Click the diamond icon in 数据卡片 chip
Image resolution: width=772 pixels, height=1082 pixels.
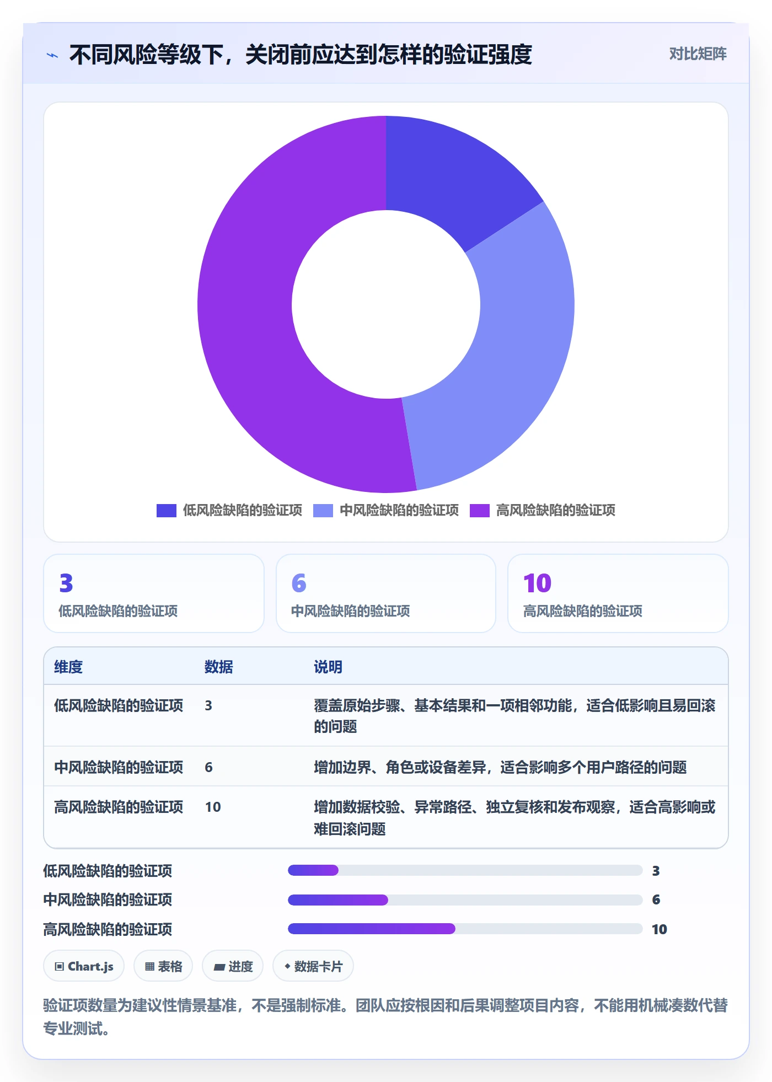click(x=287, y=966)
